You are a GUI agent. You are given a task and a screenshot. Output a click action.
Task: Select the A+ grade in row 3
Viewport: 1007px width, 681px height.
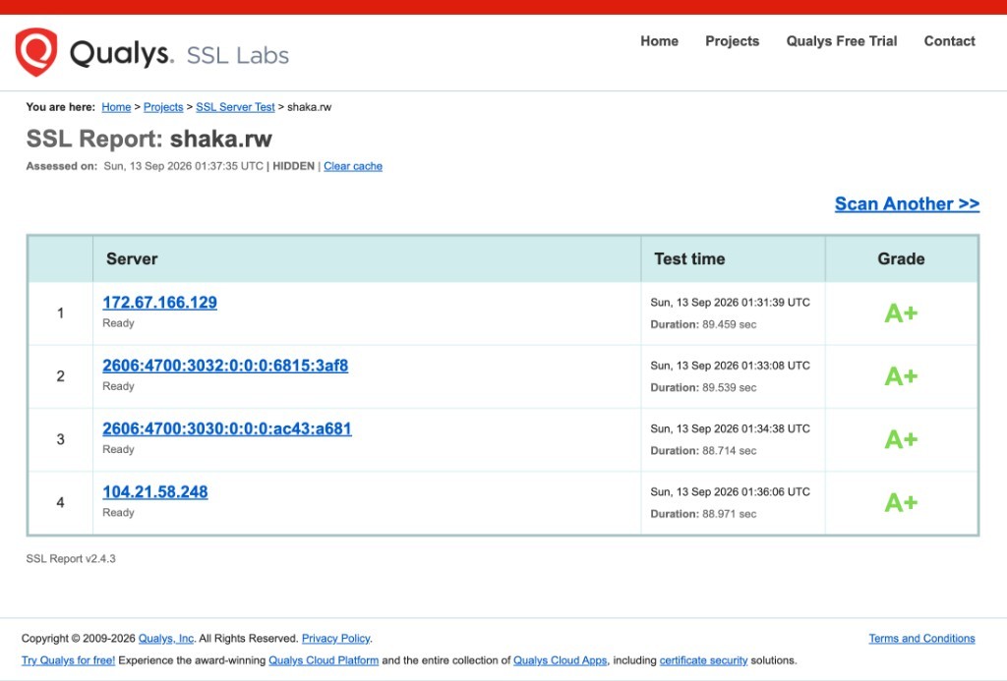coord(901,440)
